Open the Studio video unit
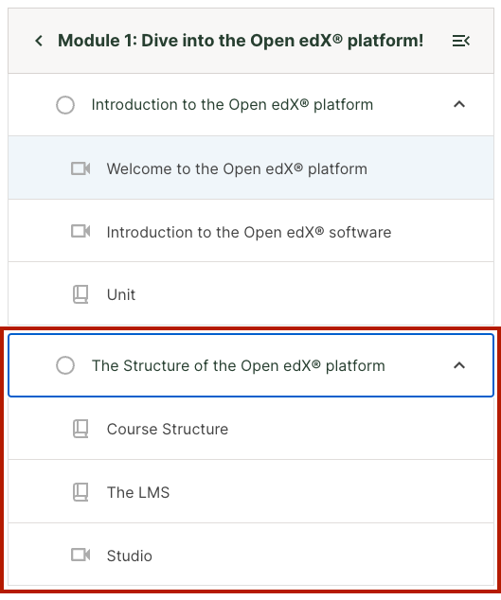 click(x=251, y=555)
